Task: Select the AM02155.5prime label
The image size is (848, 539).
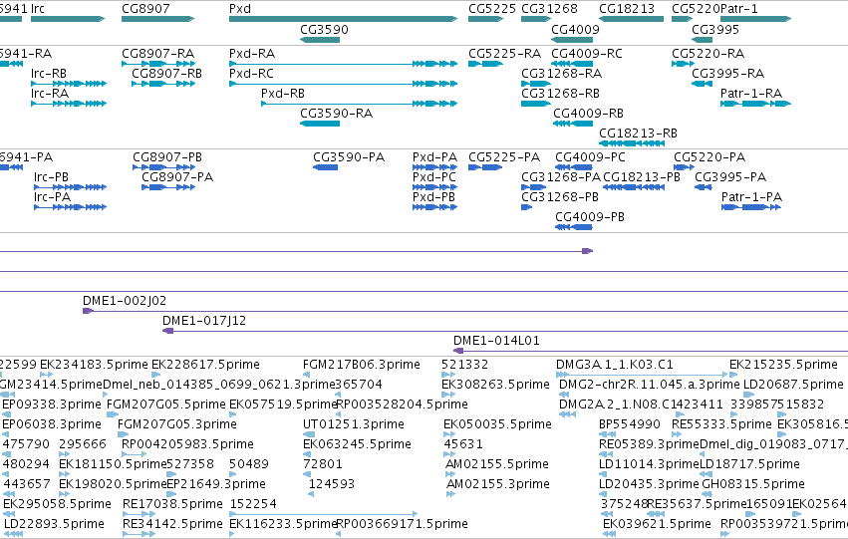Action: pos(497,464)
